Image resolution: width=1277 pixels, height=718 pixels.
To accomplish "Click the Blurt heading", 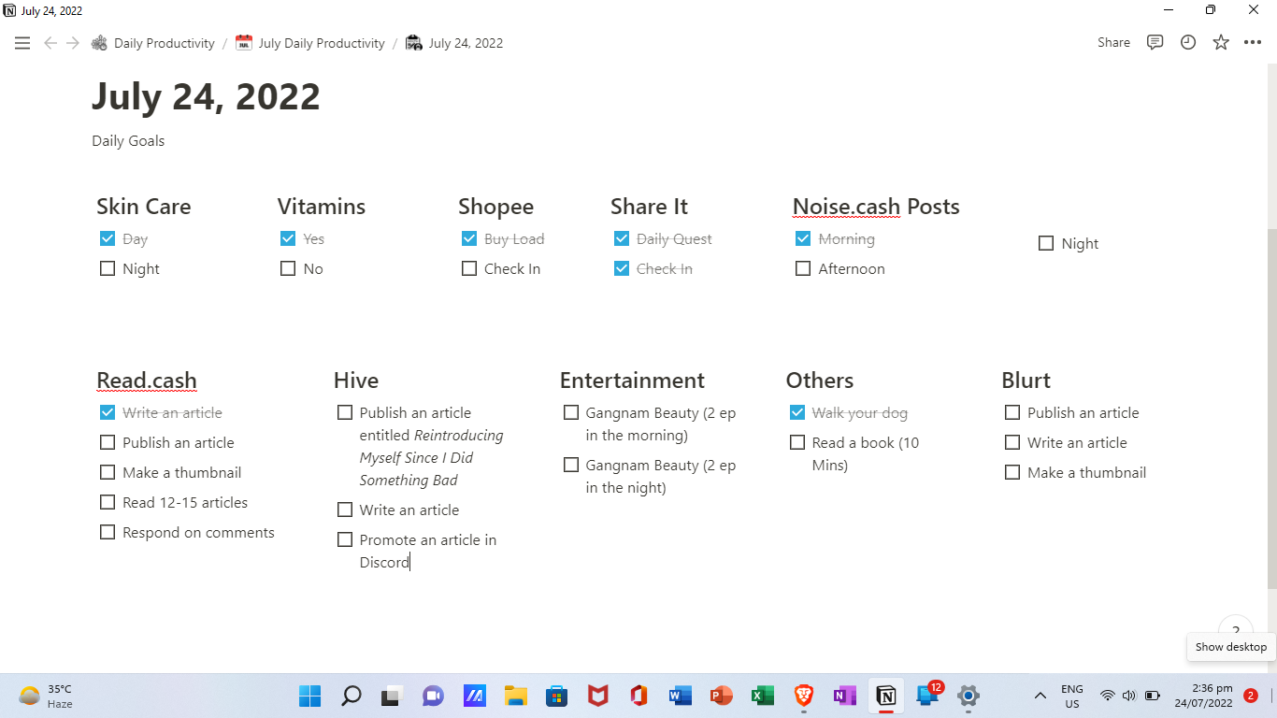I will (x=1026, y=381).
